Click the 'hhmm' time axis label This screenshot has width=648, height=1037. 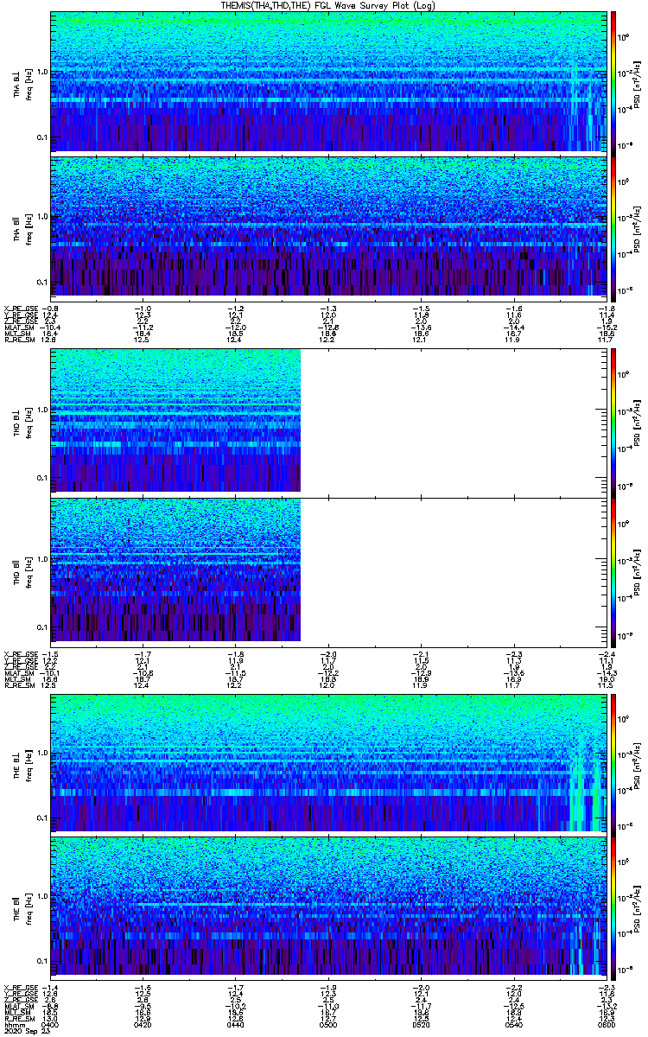pos(13,1024)
